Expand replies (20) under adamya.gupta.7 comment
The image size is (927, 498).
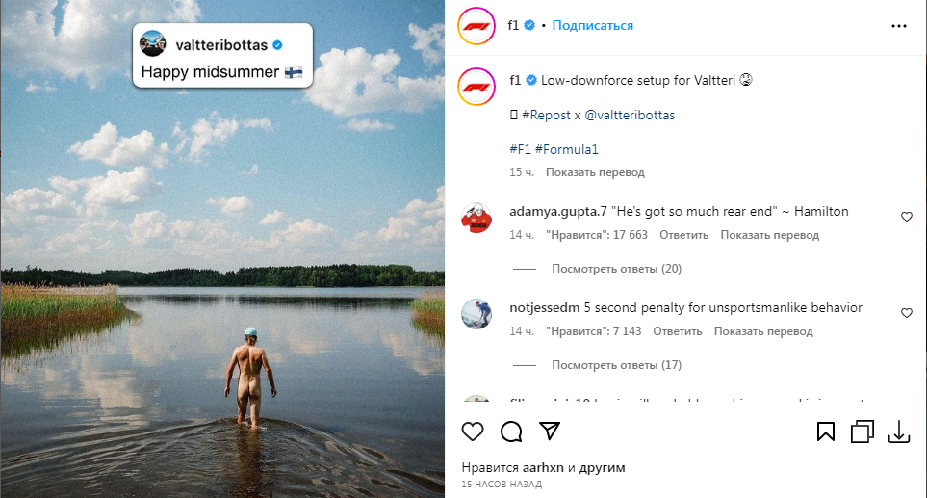[x=616, y=269]
